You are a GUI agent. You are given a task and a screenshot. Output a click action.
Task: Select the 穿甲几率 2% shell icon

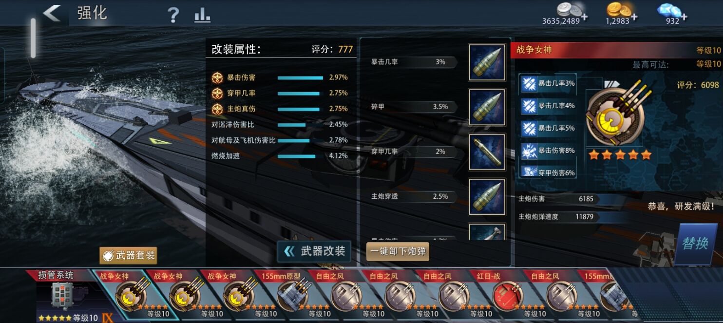[x=487, y=152]
